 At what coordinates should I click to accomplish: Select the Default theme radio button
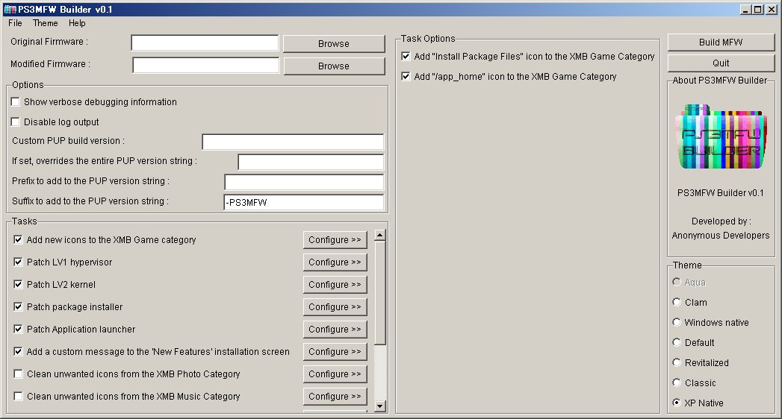tap(676, 342)
